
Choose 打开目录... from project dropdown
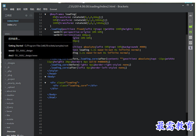[x=14, y=39]
